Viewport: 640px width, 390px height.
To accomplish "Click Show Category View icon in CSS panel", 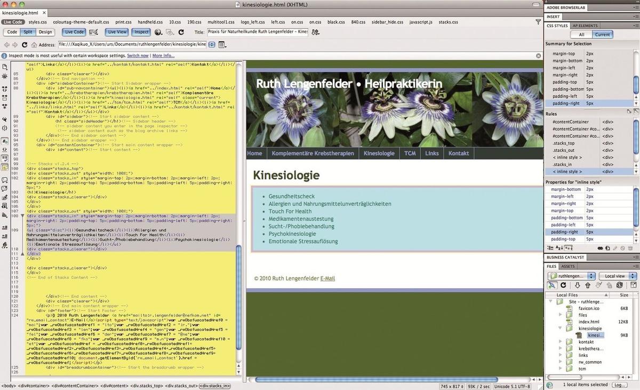I will coord(549,248).
